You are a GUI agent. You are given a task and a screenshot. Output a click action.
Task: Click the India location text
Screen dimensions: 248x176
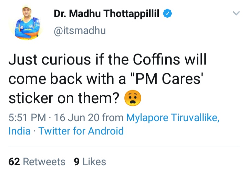point(19,131)
